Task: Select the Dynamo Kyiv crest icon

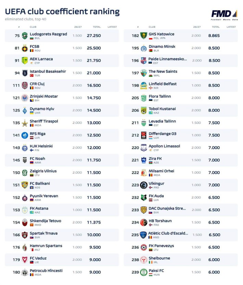Action: [x=25, y=110]
